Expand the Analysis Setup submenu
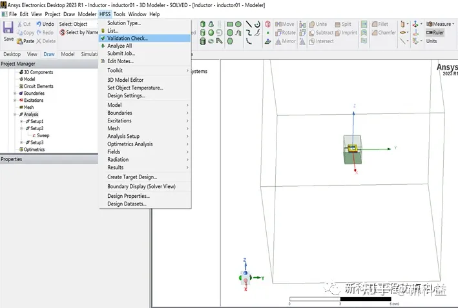Viewport: 458px width, 308px height. click(145, 136)
